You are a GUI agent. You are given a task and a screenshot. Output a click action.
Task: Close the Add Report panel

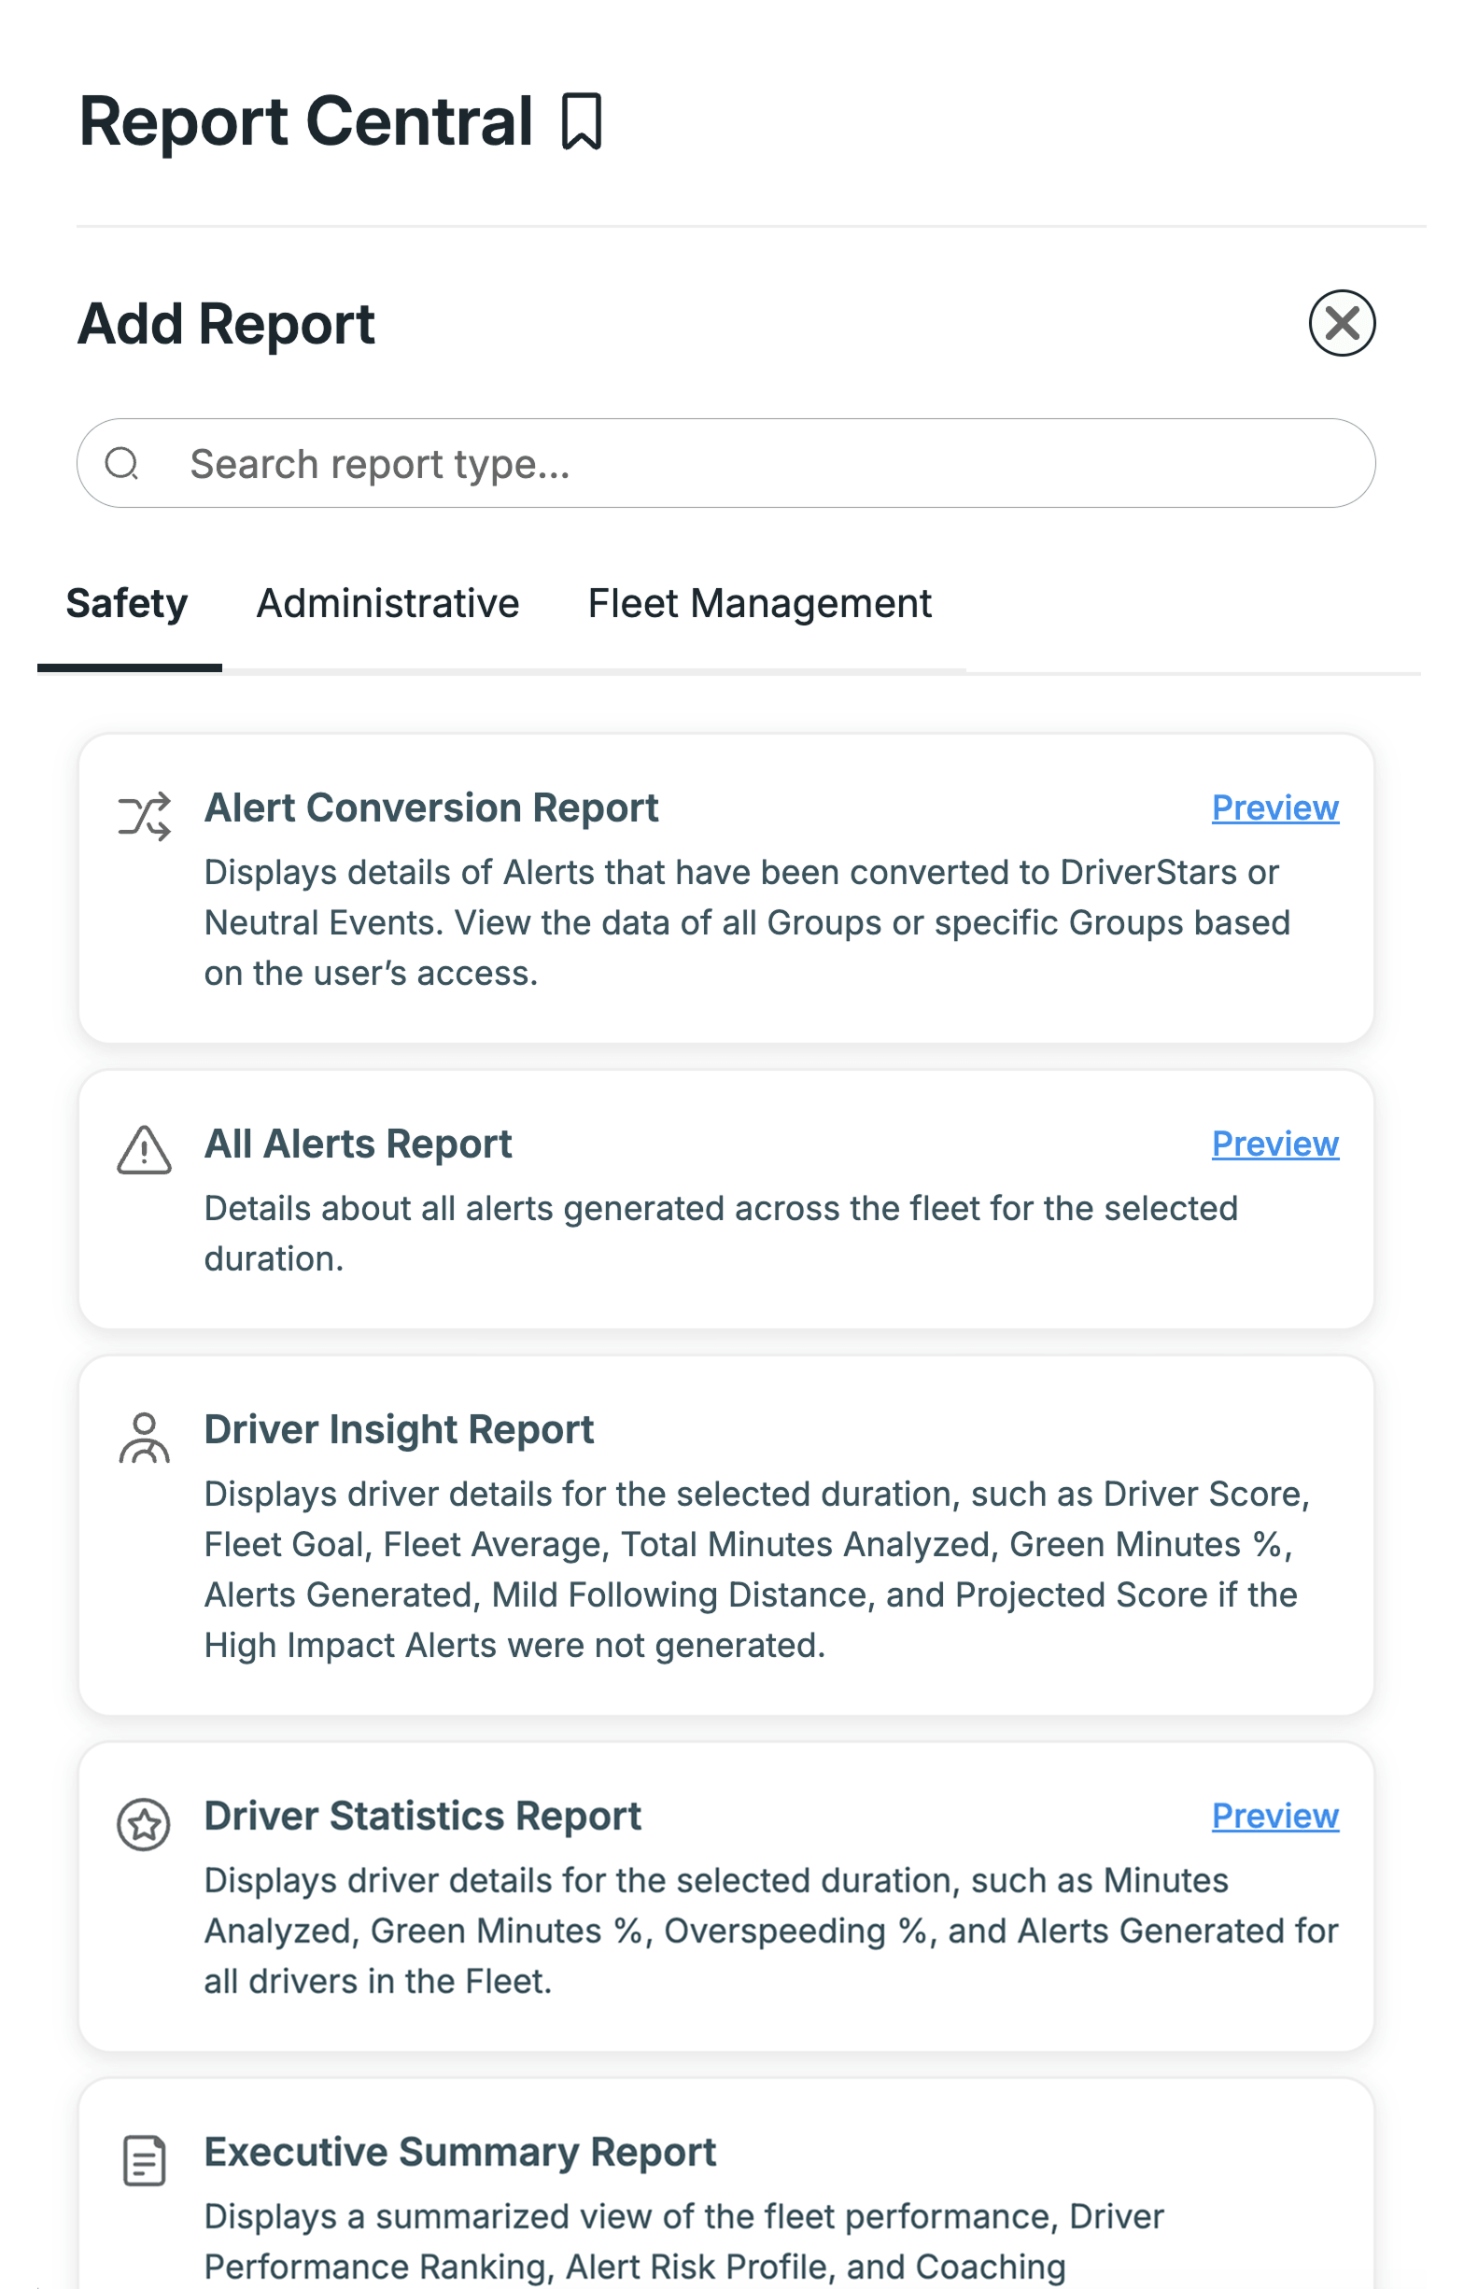tap(1342, 323)
